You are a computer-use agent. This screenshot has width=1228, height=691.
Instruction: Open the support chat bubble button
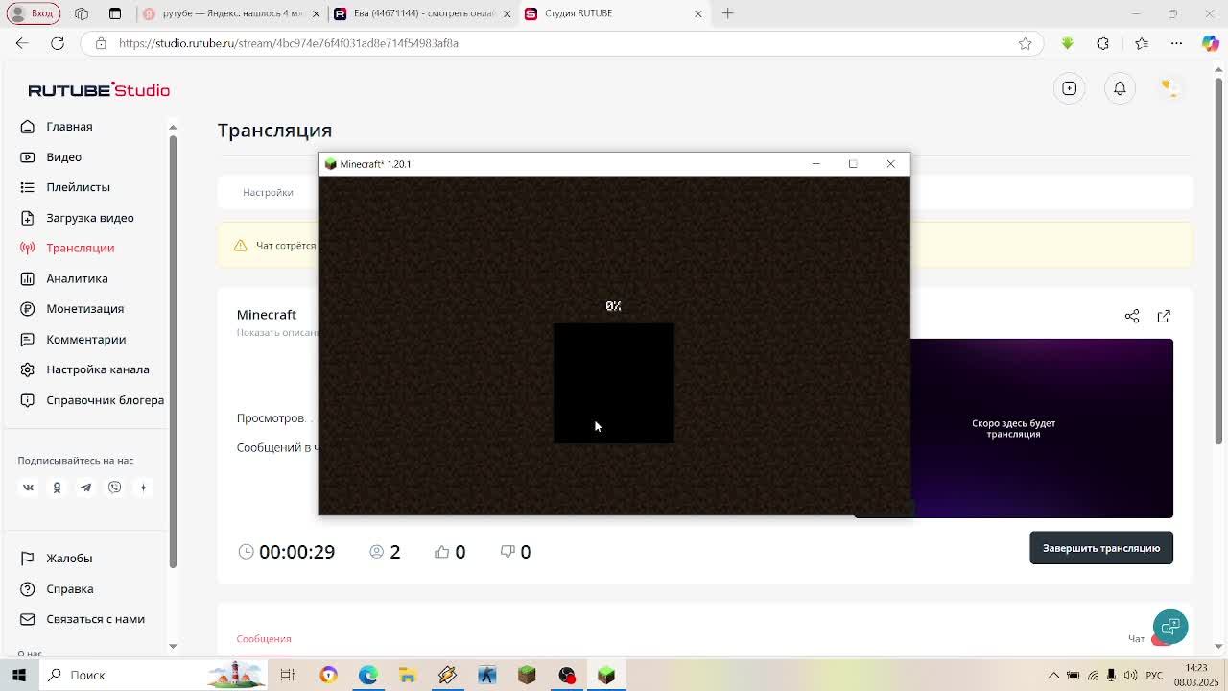coord(1170,627)
